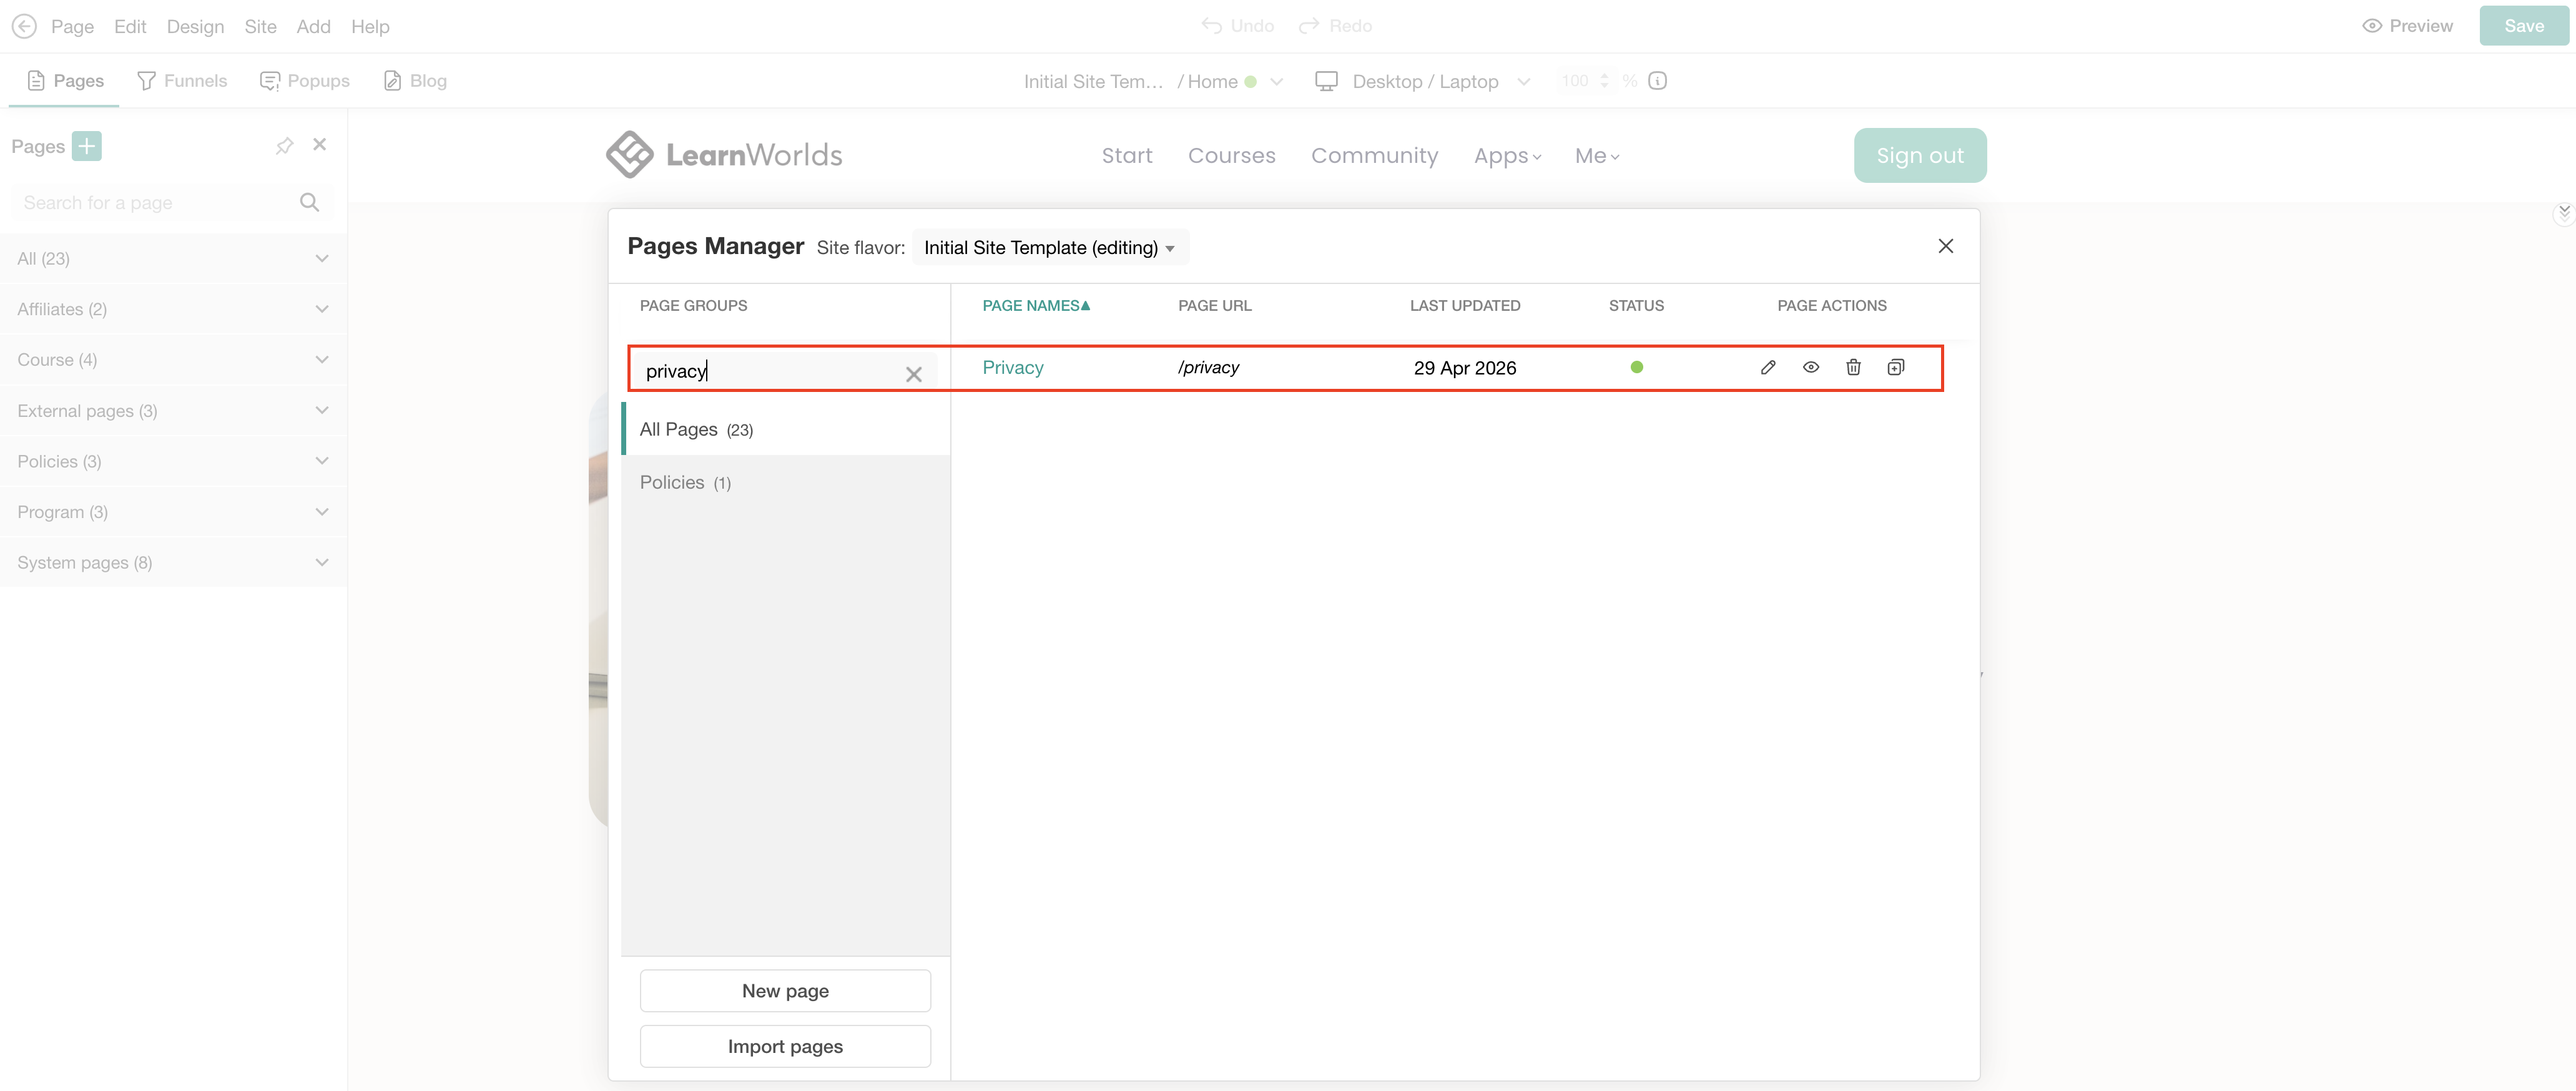Click the back arrow icon

point(24,26)
